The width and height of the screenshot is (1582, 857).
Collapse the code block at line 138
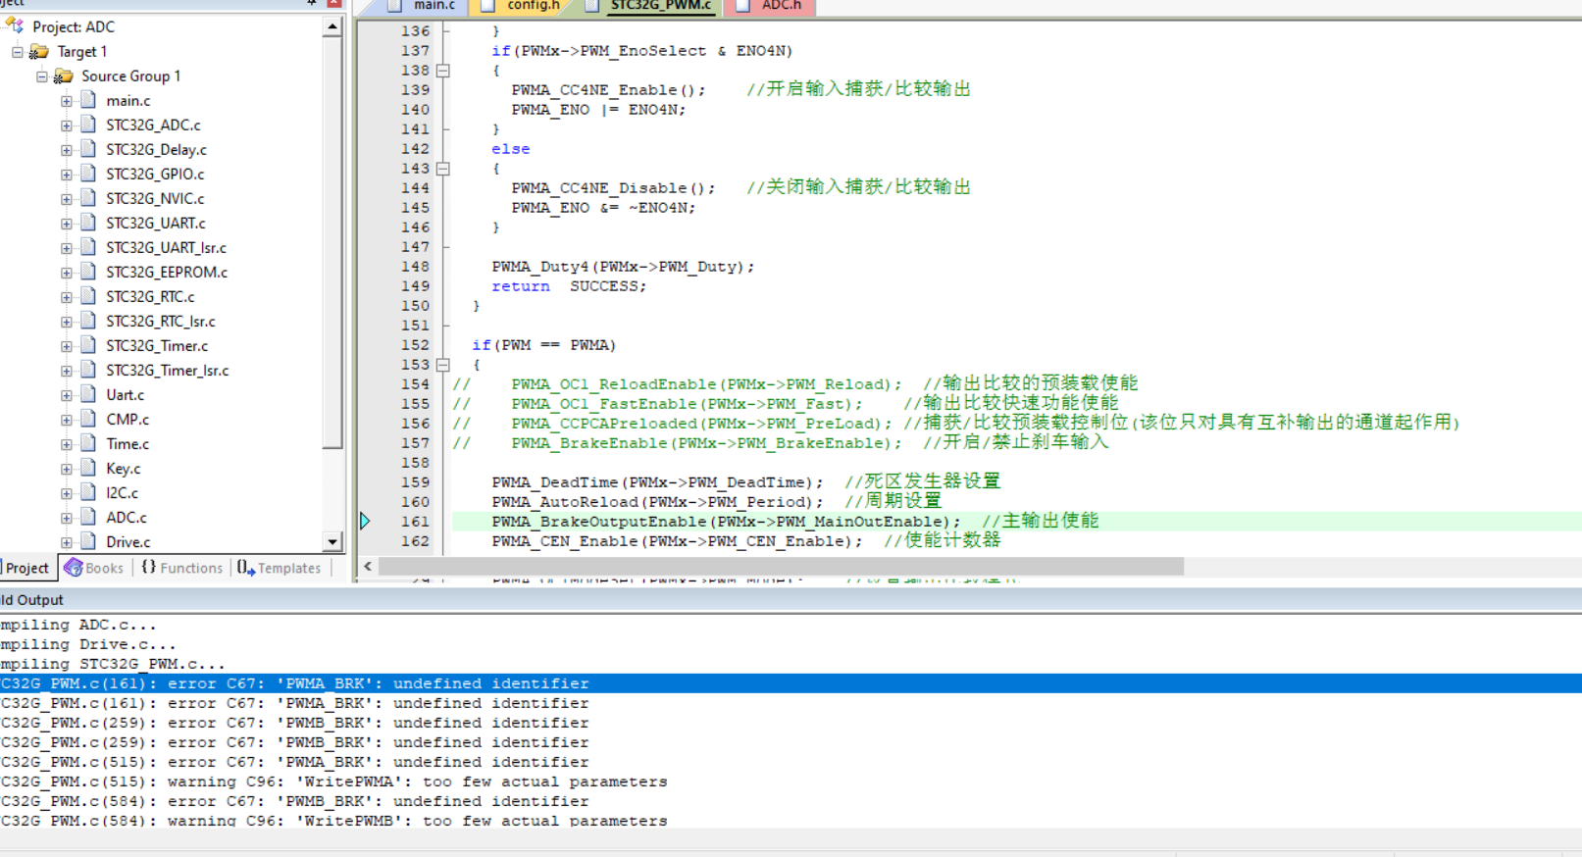click(x=443, y=71)
